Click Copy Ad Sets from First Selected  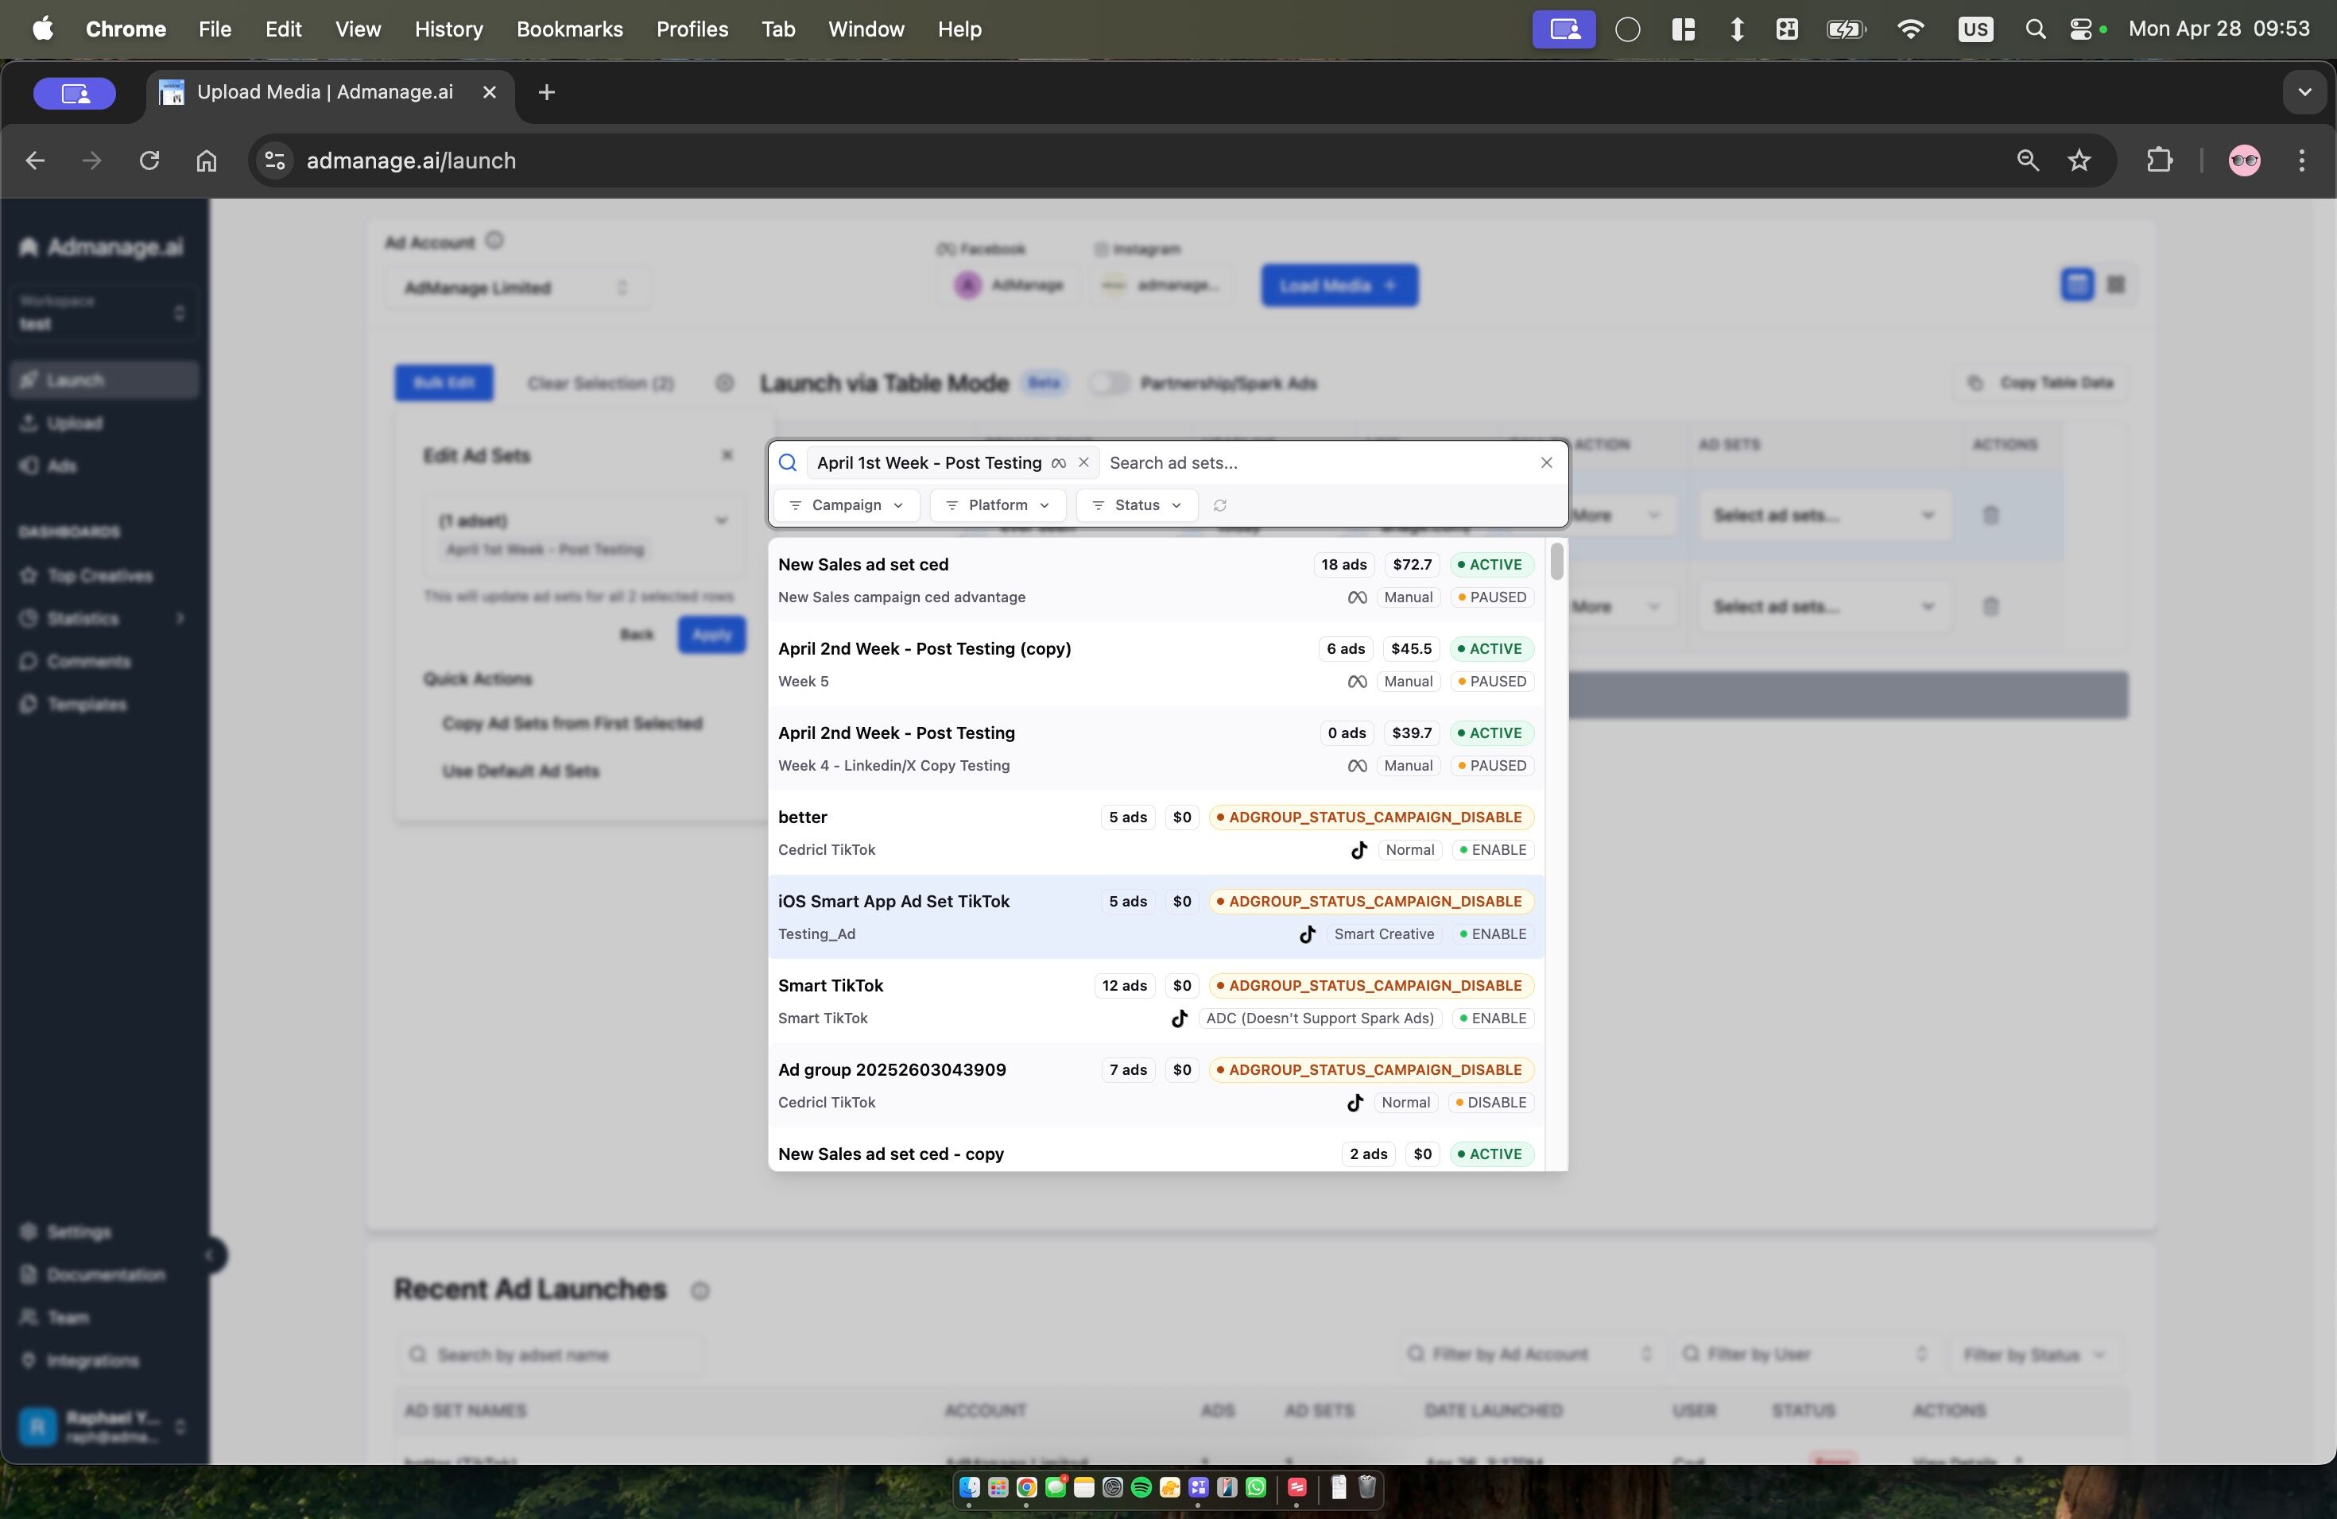[572, 723]
